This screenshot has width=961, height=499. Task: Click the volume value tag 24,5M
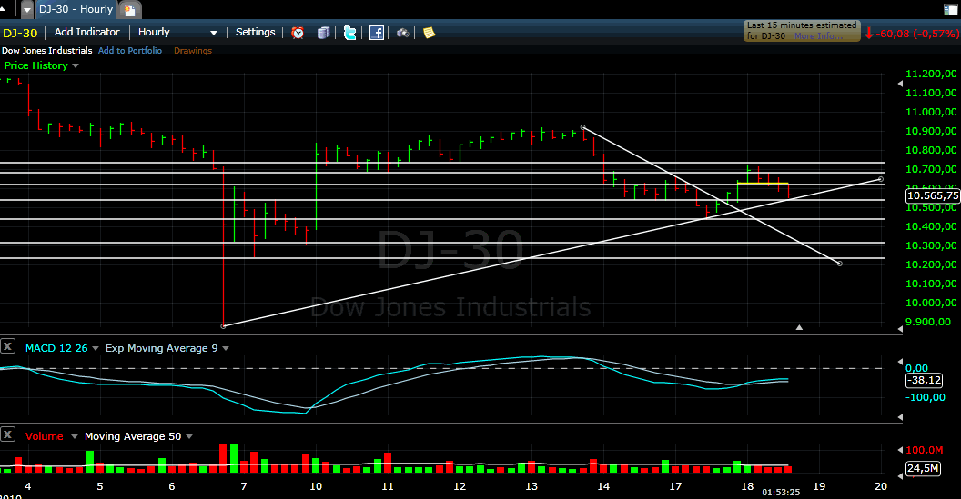pyautogui.click(x=923, y=468)
